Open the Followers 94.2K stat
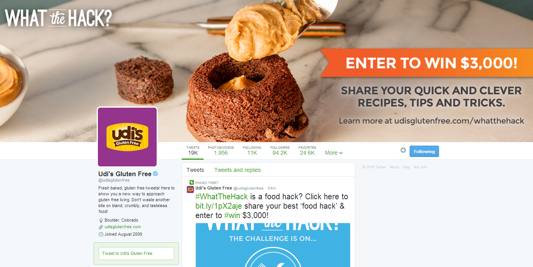Viewport: 533px width, 267px height. 280,151
